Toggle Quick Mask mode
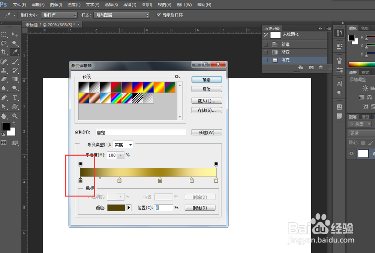The width and height of the screenshot is (375, 253). tap(4, 143)
